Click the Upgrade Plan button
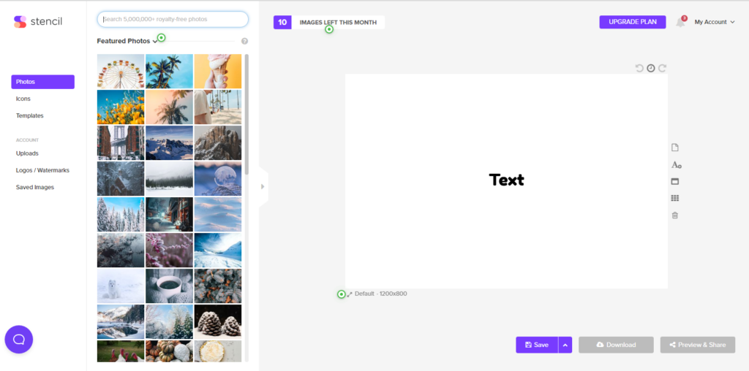Image resolution: width=749 pixels, height=371 pixels. pos(632,22)
